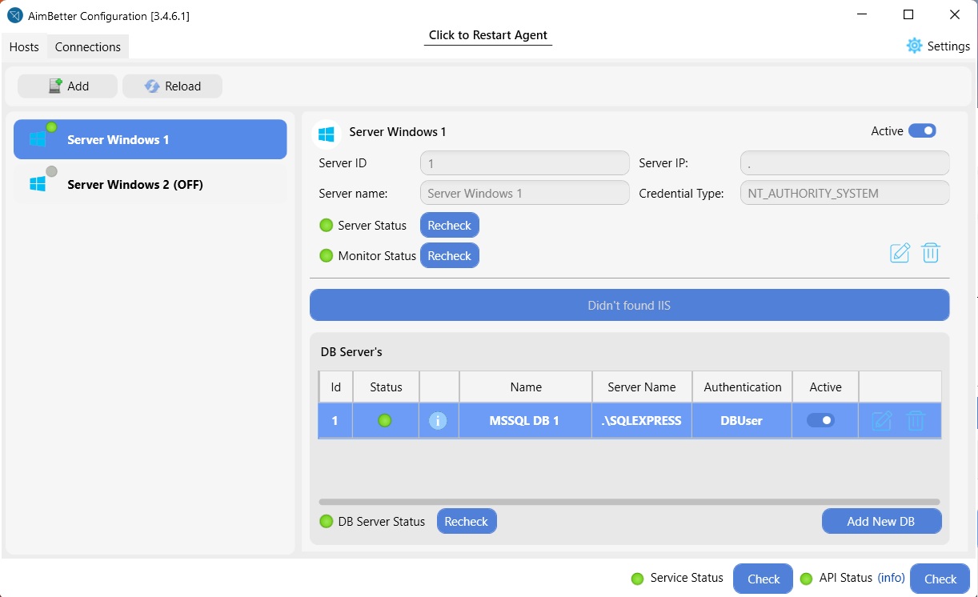This screenshot has width=978, height=597.
Task: Delete Server Windows 1 with trash icon above IIS bar
Action: coord(930,253)
